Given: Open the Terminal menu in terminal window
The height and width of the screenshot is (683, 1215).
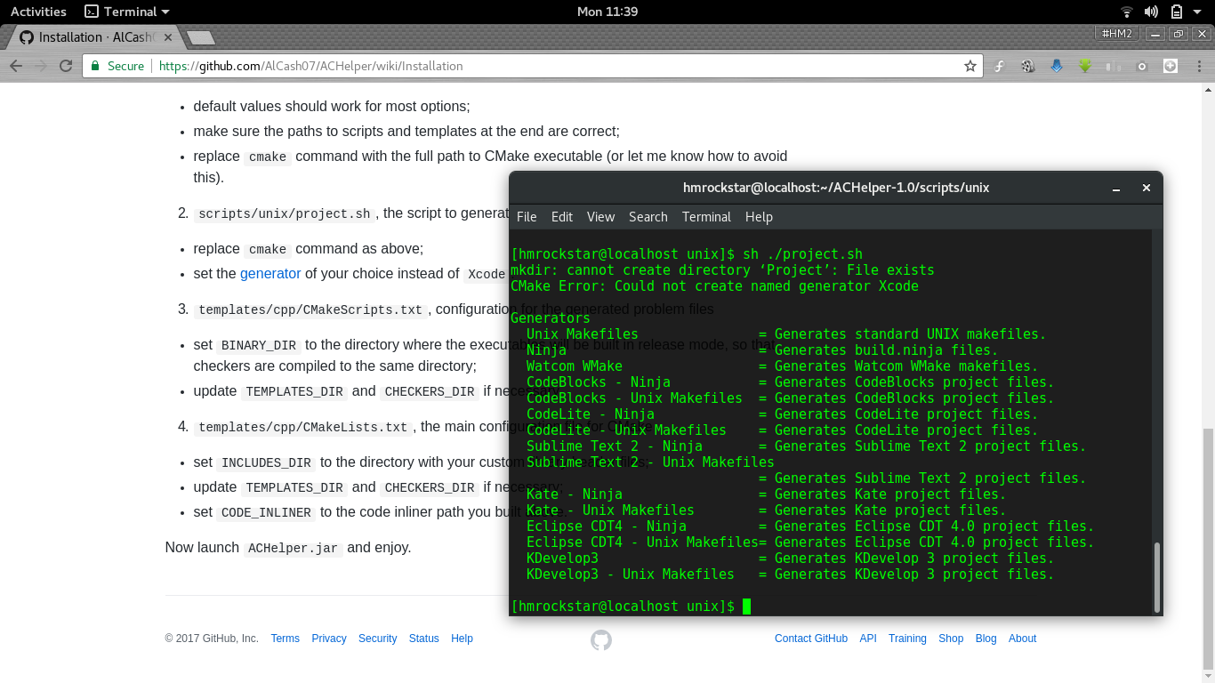Looking at the screenshot, I should click(x=706, y=217).
